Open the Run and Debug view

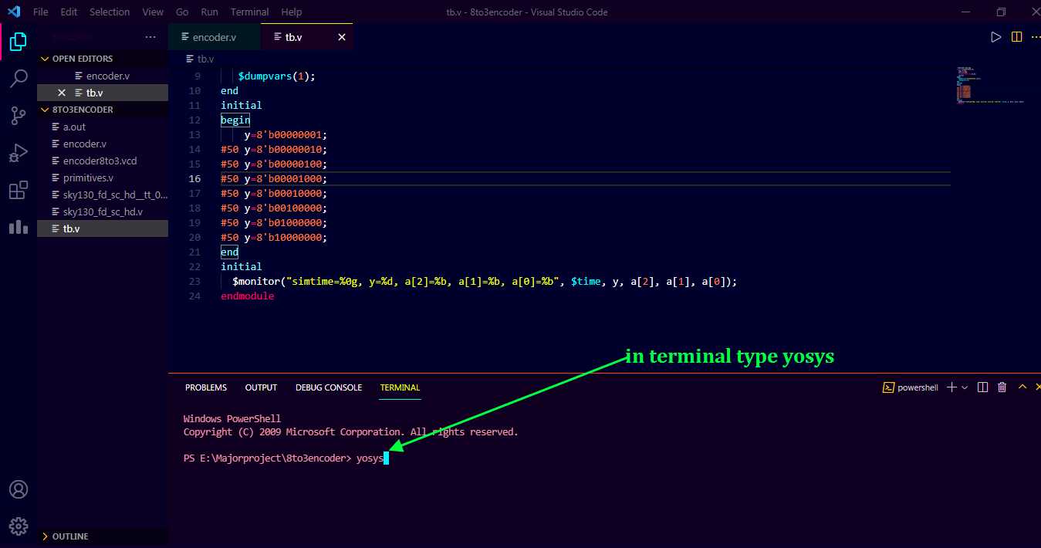(19, 153)
